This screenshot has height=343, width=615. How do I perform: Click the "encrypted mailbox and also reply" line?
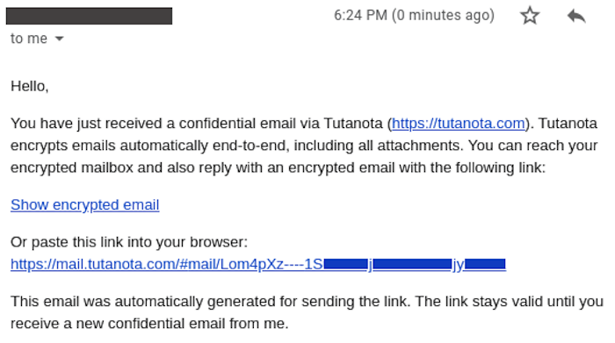(278, 168)
